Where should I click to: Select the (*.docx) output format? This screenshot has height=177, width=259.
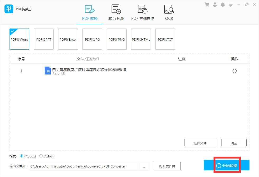[22, 156]
